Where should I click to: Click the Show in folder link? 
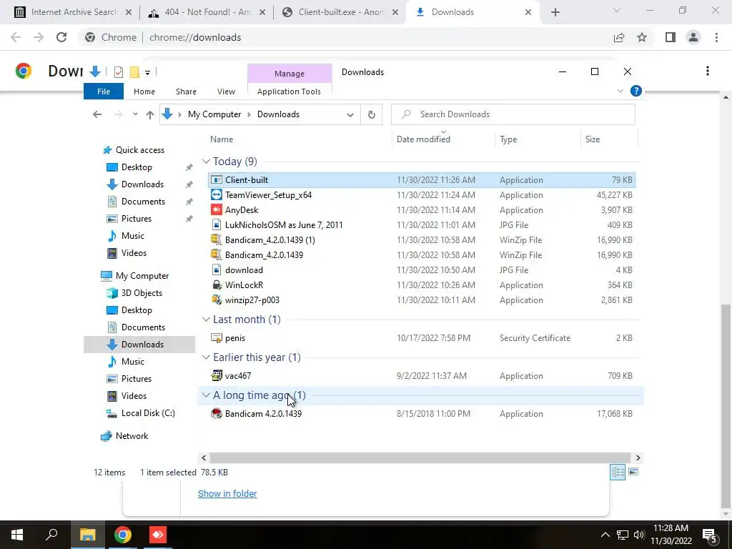coord(227,493)
